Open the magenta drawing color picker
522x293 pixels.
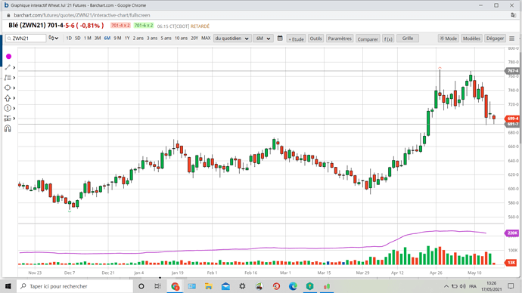8,57
